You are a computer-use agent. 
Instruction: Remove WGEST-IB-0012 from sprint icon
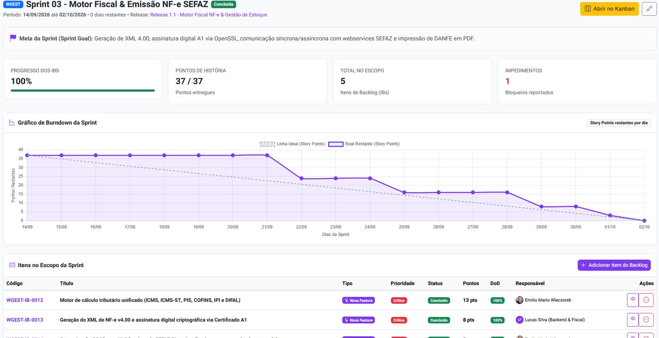pyautogui.click(x=646, y=300)
